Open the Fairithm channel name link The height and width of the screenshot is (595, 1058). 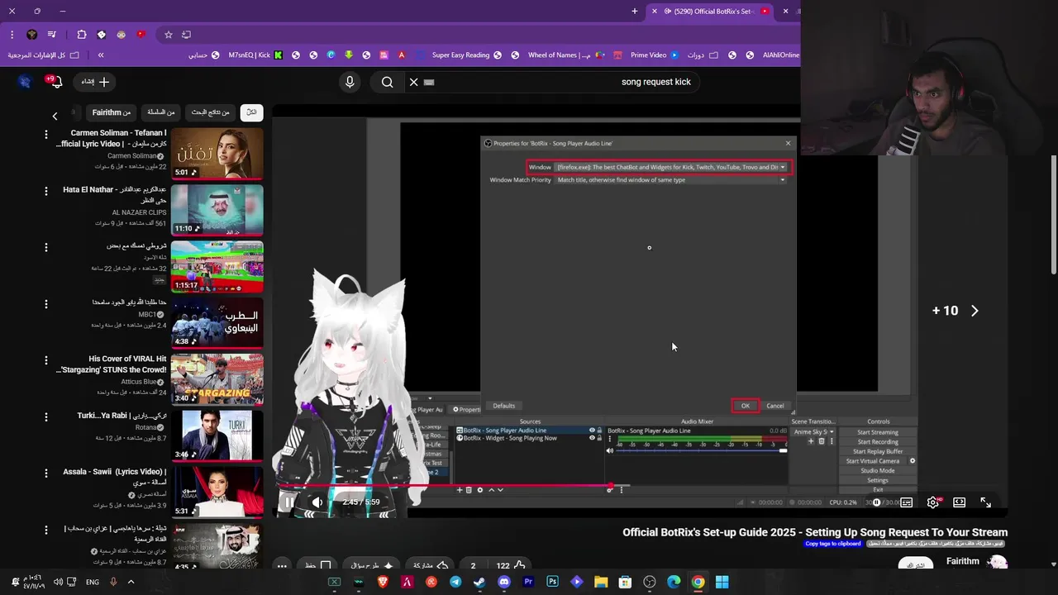pyautogui.click(x=963, y=561)
